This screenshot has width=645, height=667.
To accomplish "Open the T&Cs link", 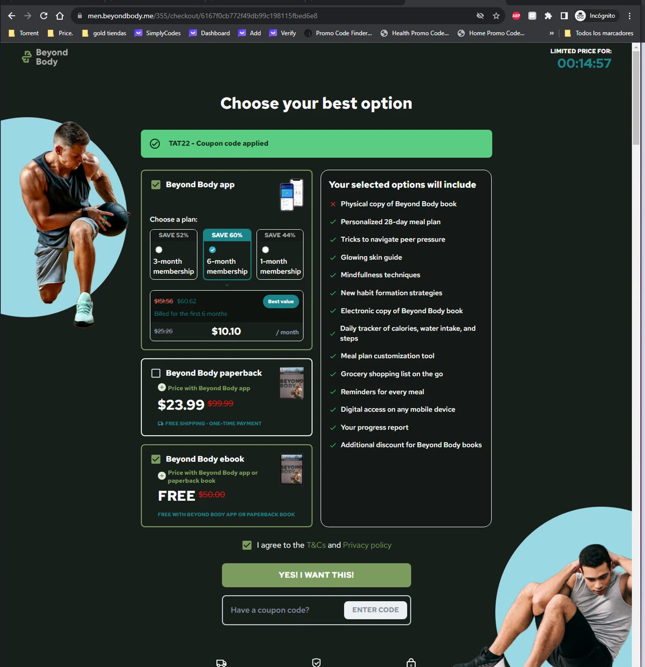I will coord(316,545).
